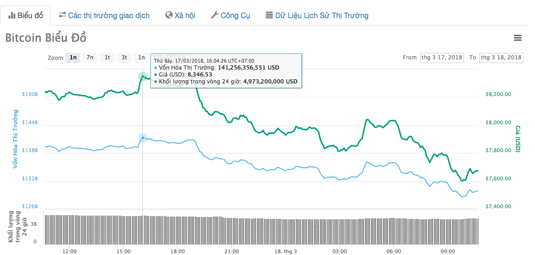Screen dimensions: 535x255
Task: Click the $8,200.00 price axis label
Action: (x=498, y=94)
